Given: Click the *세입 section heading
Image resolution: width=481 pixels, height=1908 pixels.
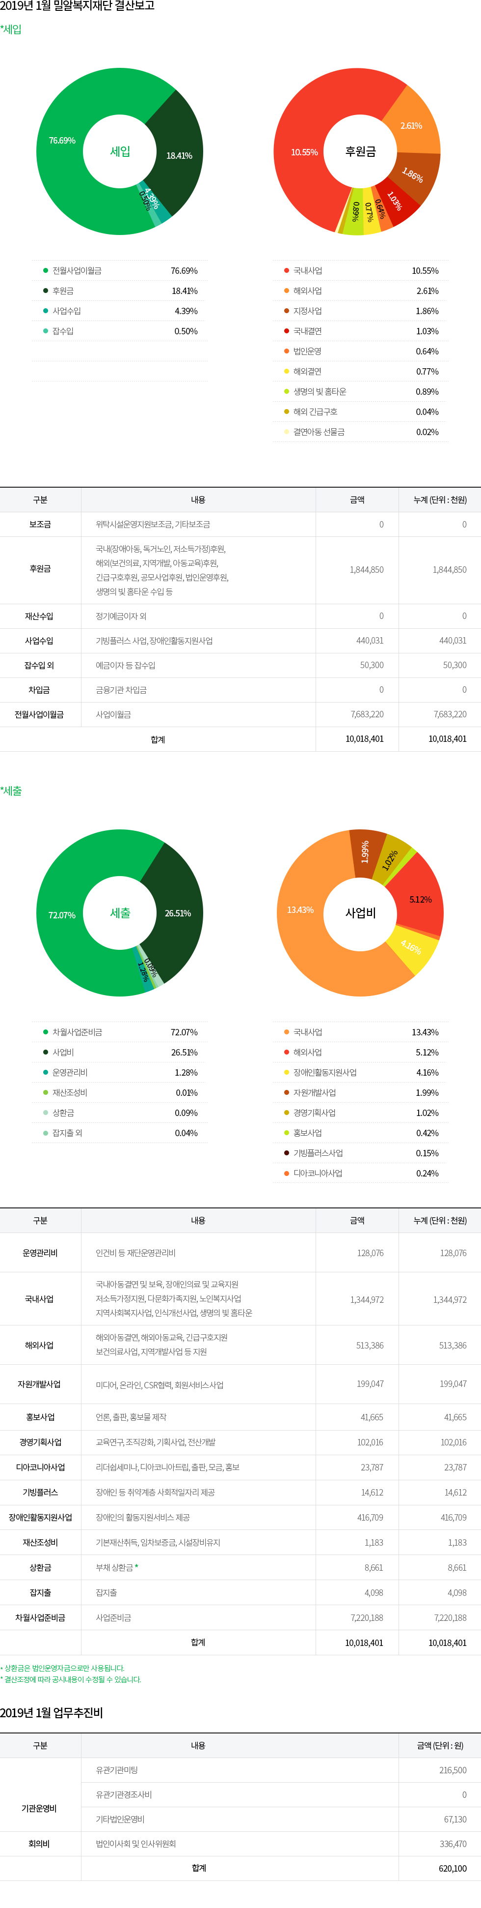Looking at the screenshot, I should 11,29.
